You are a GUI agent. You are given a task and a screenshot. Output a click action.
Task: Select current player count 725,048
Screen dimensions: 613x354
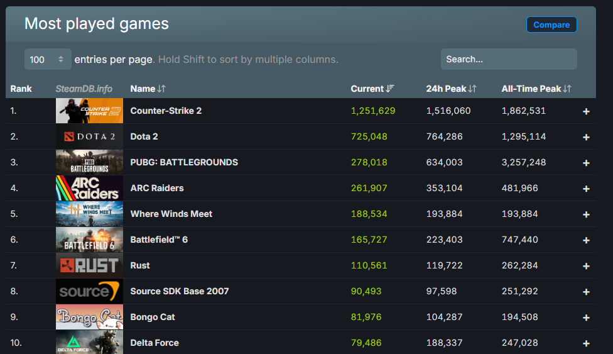369,136
